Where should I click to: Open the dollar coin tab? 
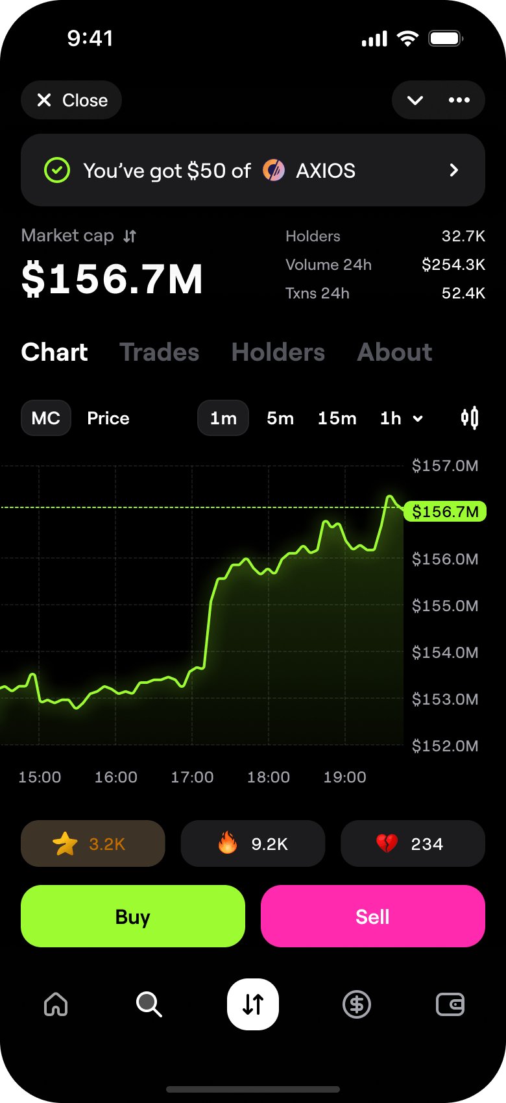point(356,1004)
